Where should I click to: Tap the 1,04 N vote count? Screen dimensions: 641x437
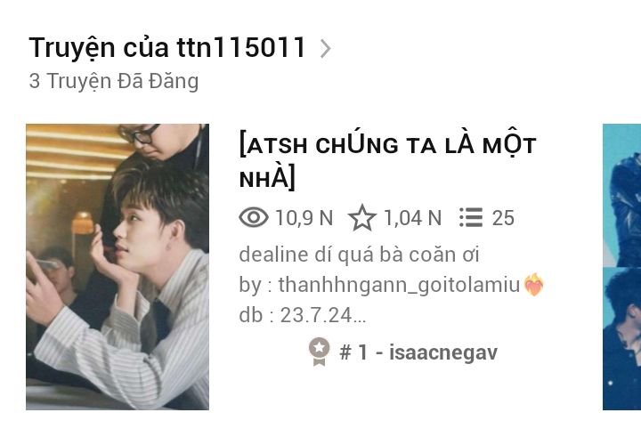pyautogui.click(x=412, y=218)
